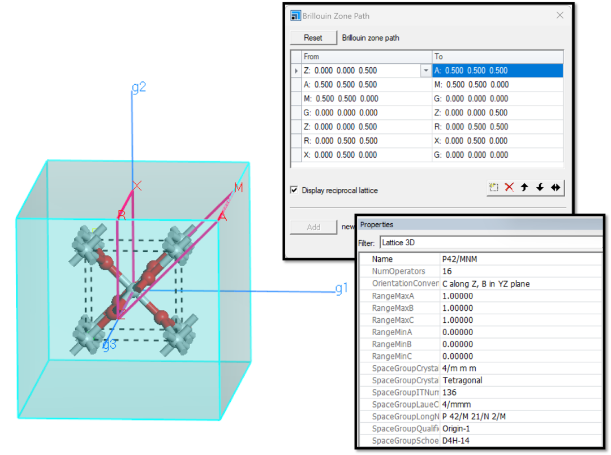The image size is (611, 455).
Task: Click the RangeMaxB value 1.00000
Action: point(521,308)
